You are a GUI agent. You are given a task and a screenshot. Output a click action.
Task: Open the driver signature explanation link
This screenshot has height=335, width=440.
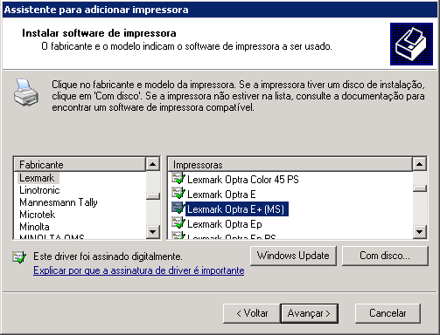139,270
